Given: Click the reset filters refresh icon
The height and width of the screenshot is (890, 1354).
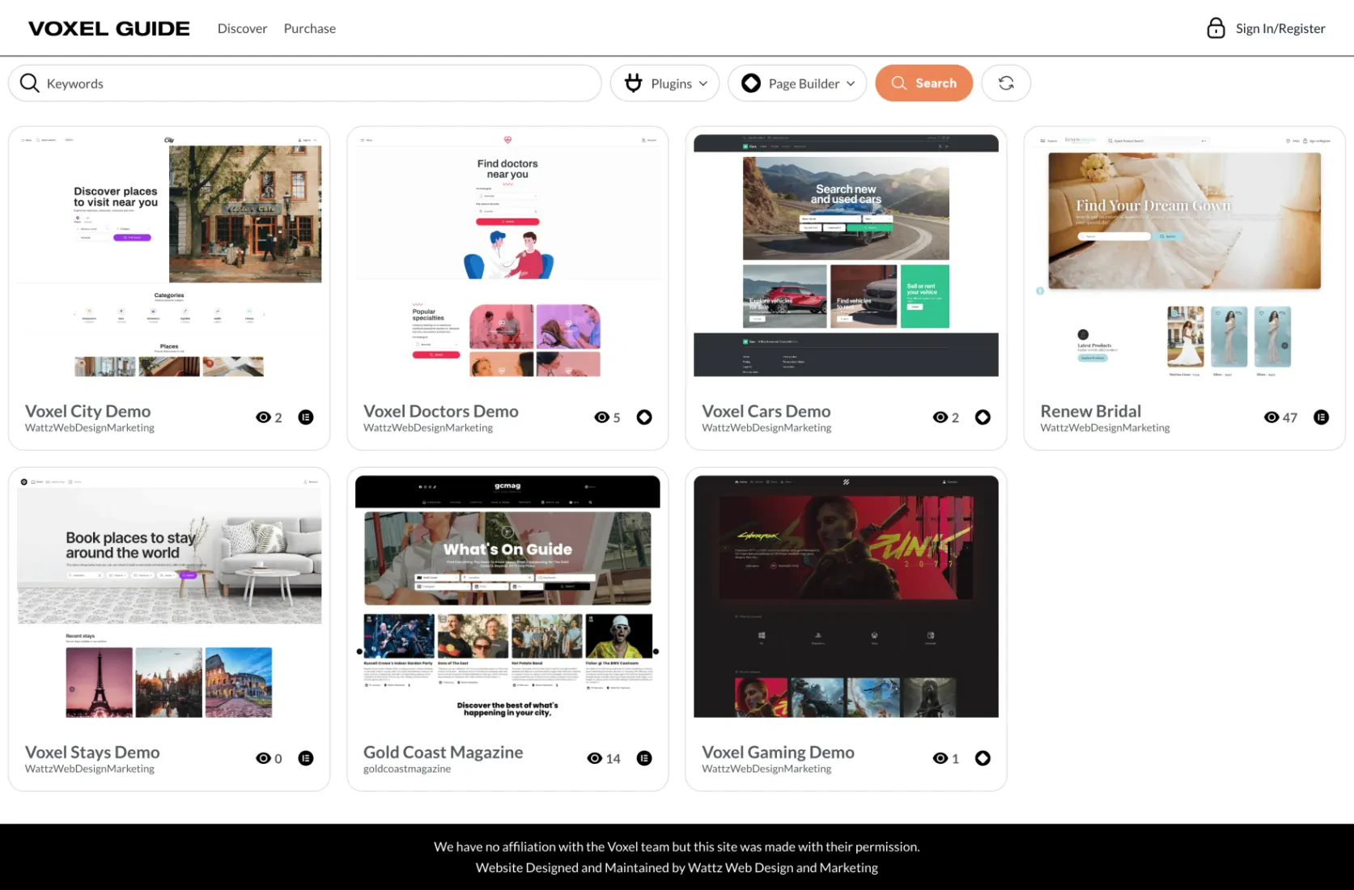Looking at the screenshot, I should coord(1006,83).
